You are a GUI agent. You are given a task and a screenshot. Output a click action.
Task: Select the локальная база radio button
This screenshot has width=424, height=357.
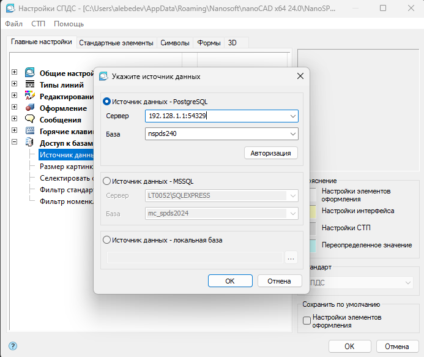click(x=107, y=240)
